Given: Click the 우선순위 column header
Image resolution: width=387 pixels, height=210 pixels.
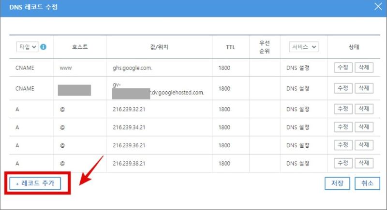Looking at the screenshot, I should click(265, 47).
